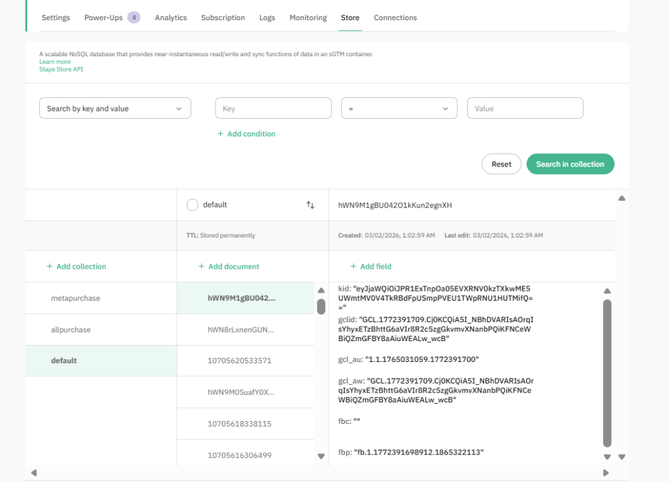Select the metapurchase collection
The image size is (669, 482).
coord(76,298)
